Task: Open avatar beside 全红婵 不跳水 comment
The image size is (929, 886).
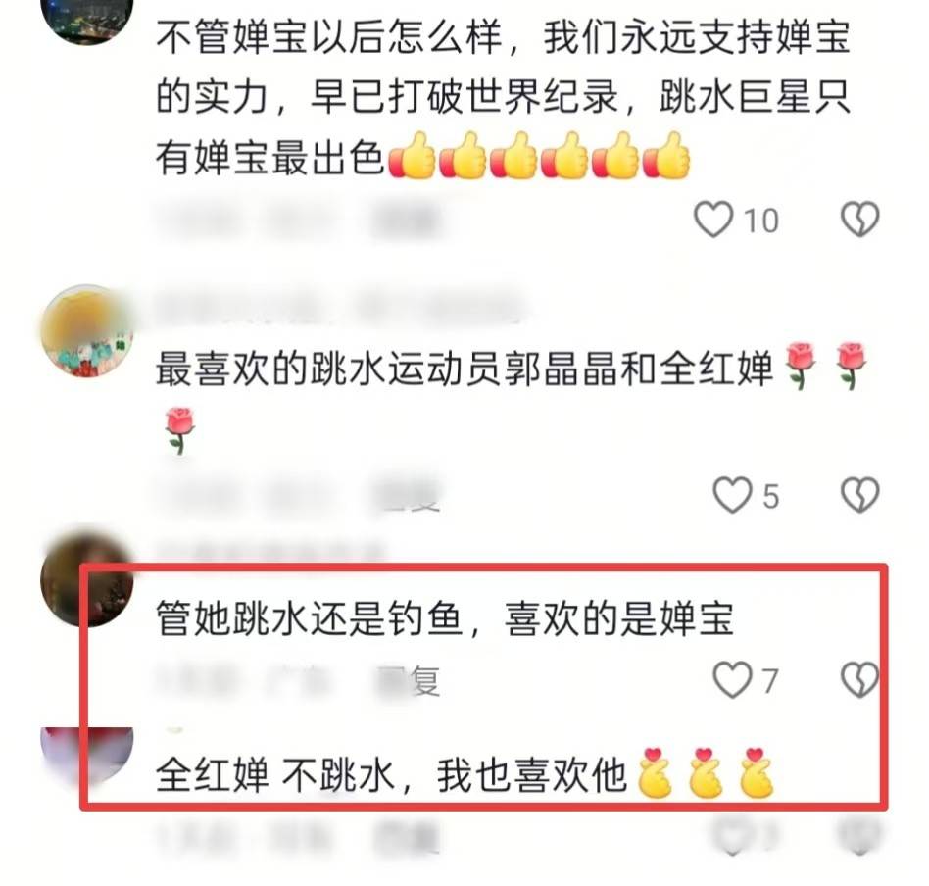Action: click(x=87, y=754)
